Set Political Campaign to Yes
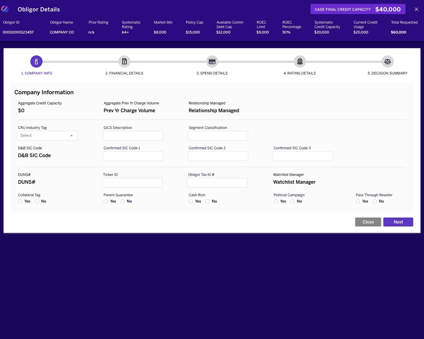The width and height of the screenshot is (424, 339). click(x=276, y=201)
